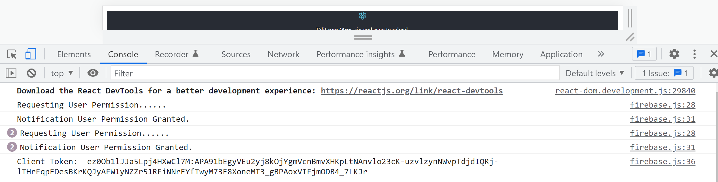Open console settings gear beside issues
Viewport: 718px width, 182px height.
pyautogui.click(x=713, y=73)
